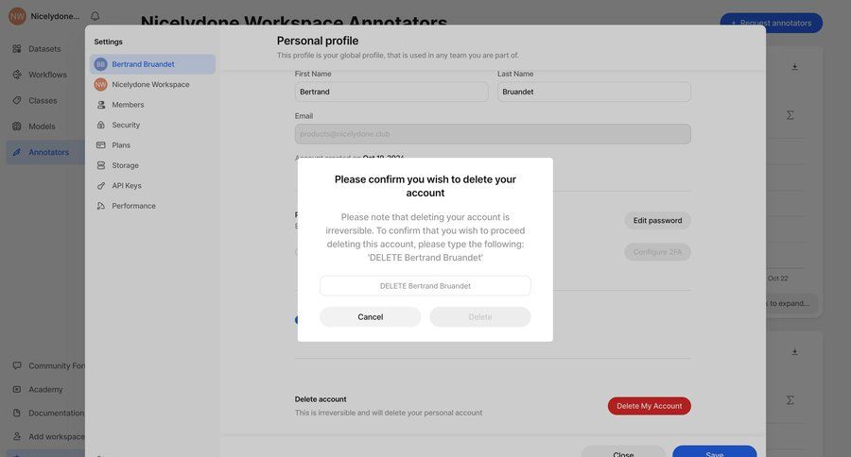851x457 pixels.
Task: Click the Configure 2FA button
Action: click(x=657, y=252)
